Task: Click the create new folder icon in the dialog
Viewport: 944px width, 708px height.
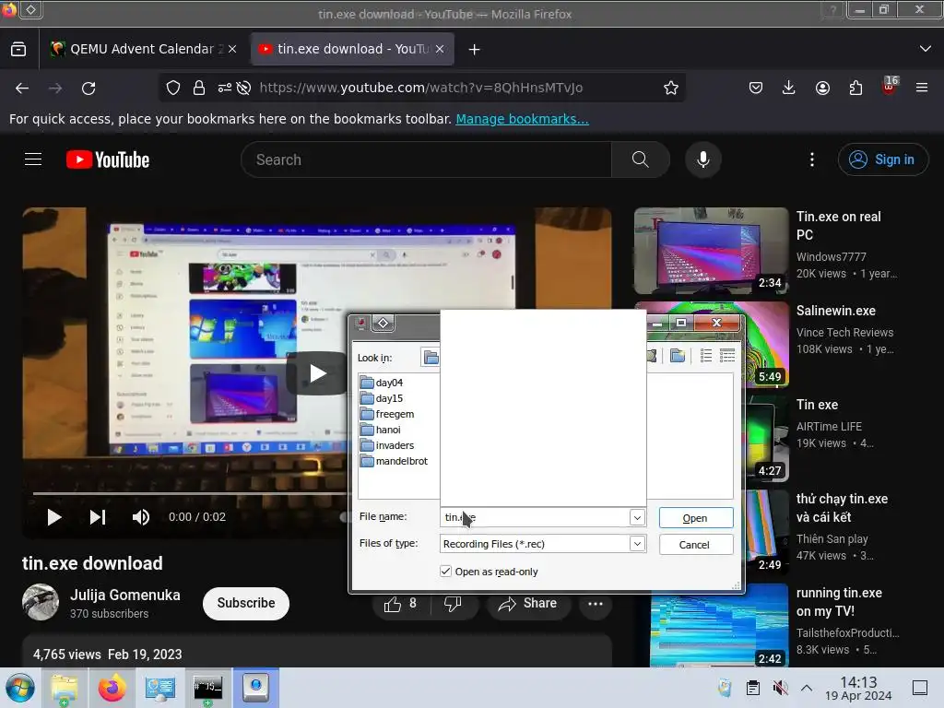Action: pos(678,356)
